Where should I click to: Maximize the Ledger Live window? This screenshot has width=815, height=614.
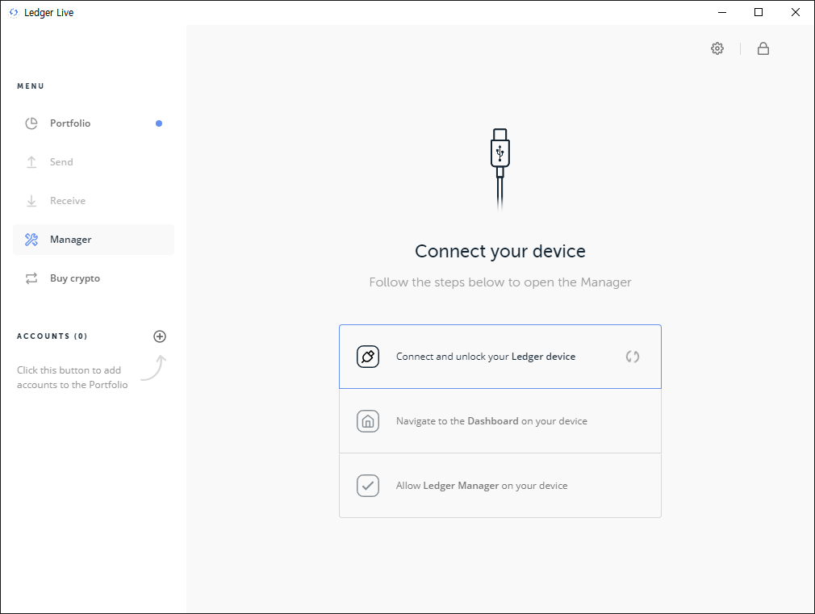click(x=759, y=12)
